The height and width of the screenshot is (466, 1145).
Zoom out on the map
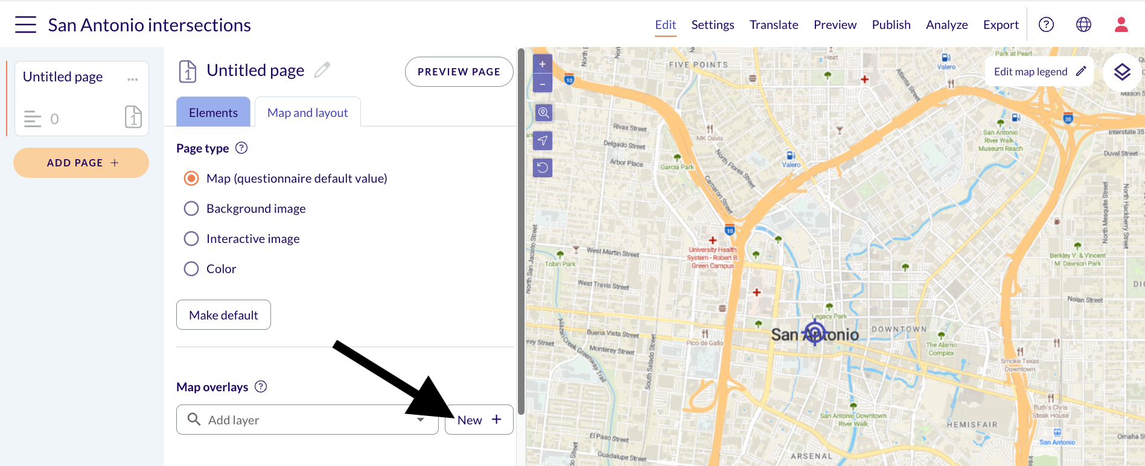click(x=543, y=84)
